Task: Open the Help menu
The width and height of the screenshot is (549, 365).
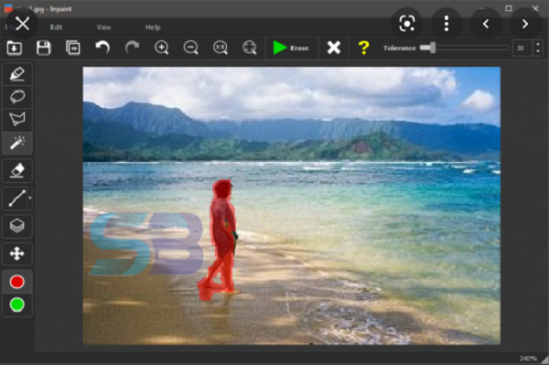Action: (153, 27)
